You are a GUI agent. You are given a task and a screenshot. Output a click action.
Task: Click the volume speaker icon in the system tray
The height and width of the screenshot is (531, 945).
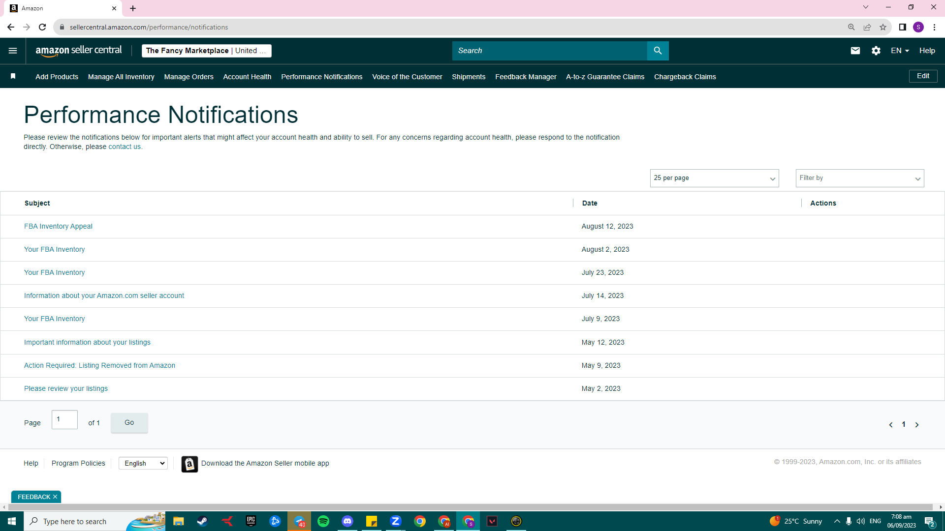(861, 521)
